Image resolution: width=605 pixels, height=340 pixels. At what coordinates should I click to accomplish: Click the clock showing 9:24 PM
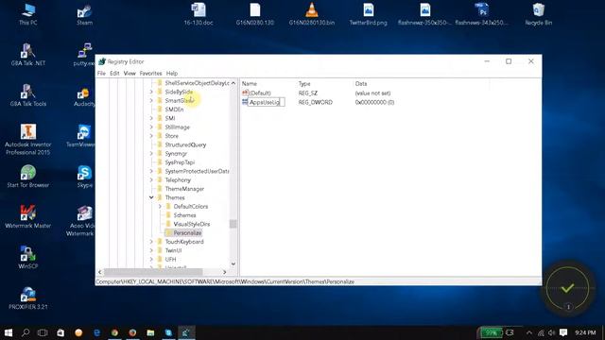coord(585,332)
